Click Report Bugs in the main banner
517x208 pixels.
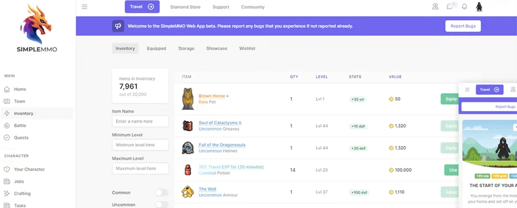[x=463, y=26]
